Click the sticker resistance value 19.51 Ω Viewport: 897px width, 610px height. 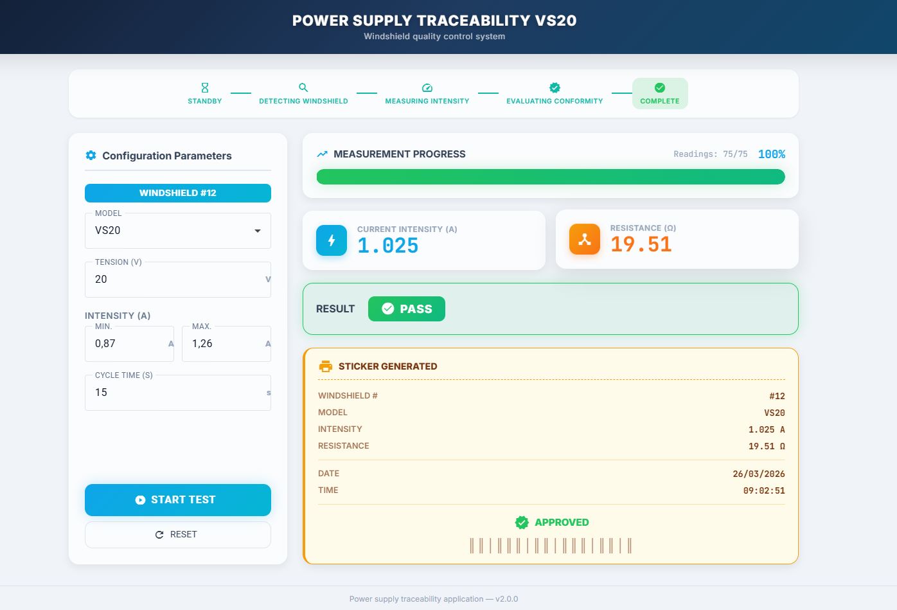coord(767,447)
